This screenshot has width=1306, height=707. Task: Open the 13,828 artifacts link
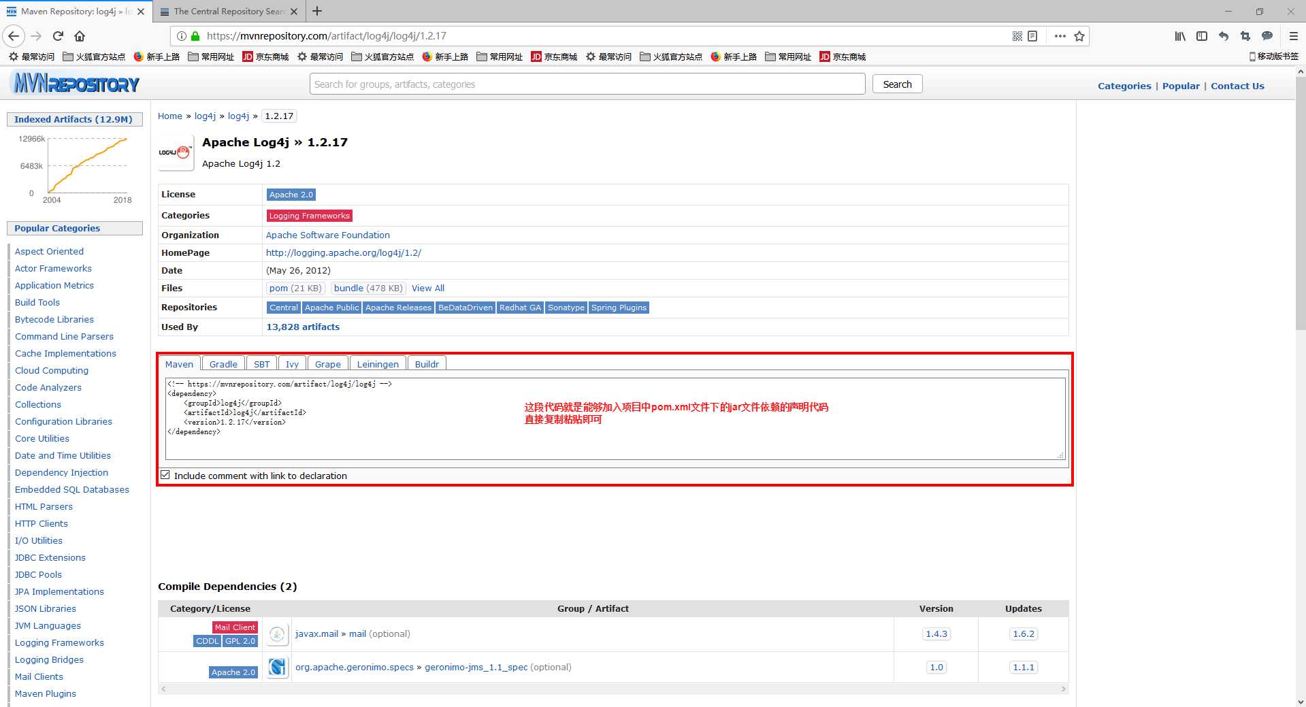pyautogui.click(x=303, y=327)
